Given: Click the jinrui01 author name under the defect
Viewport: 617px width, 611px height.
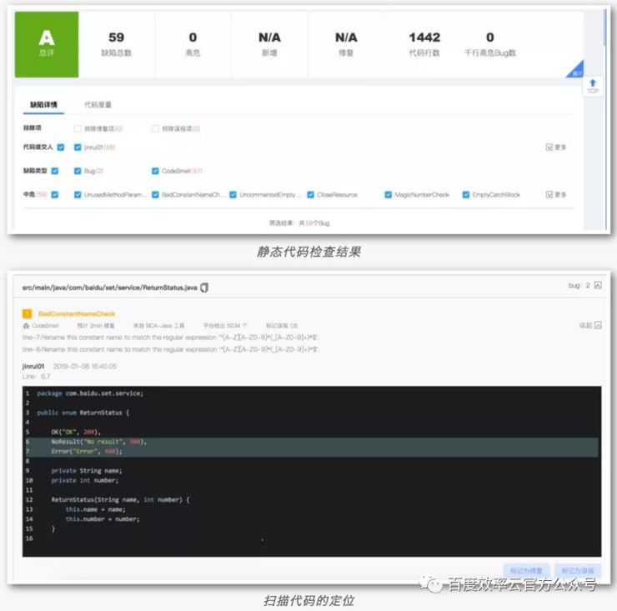Looking at the screenshot, I should click(x=33, y=366).
